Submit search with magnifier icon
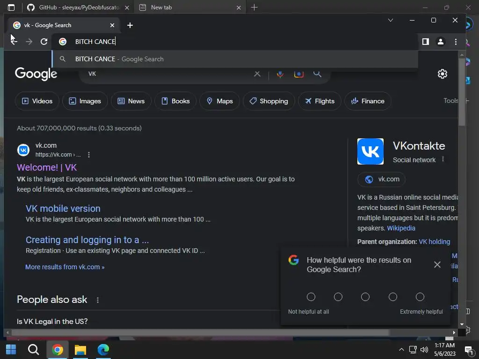The width and height of the screenshot is (479, 359). coord(317,74)
